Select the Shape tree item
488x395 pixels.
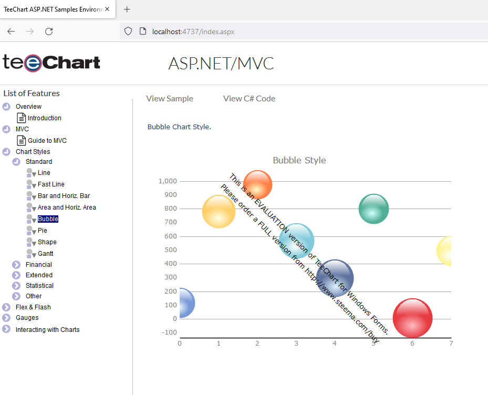coord(47,242)
